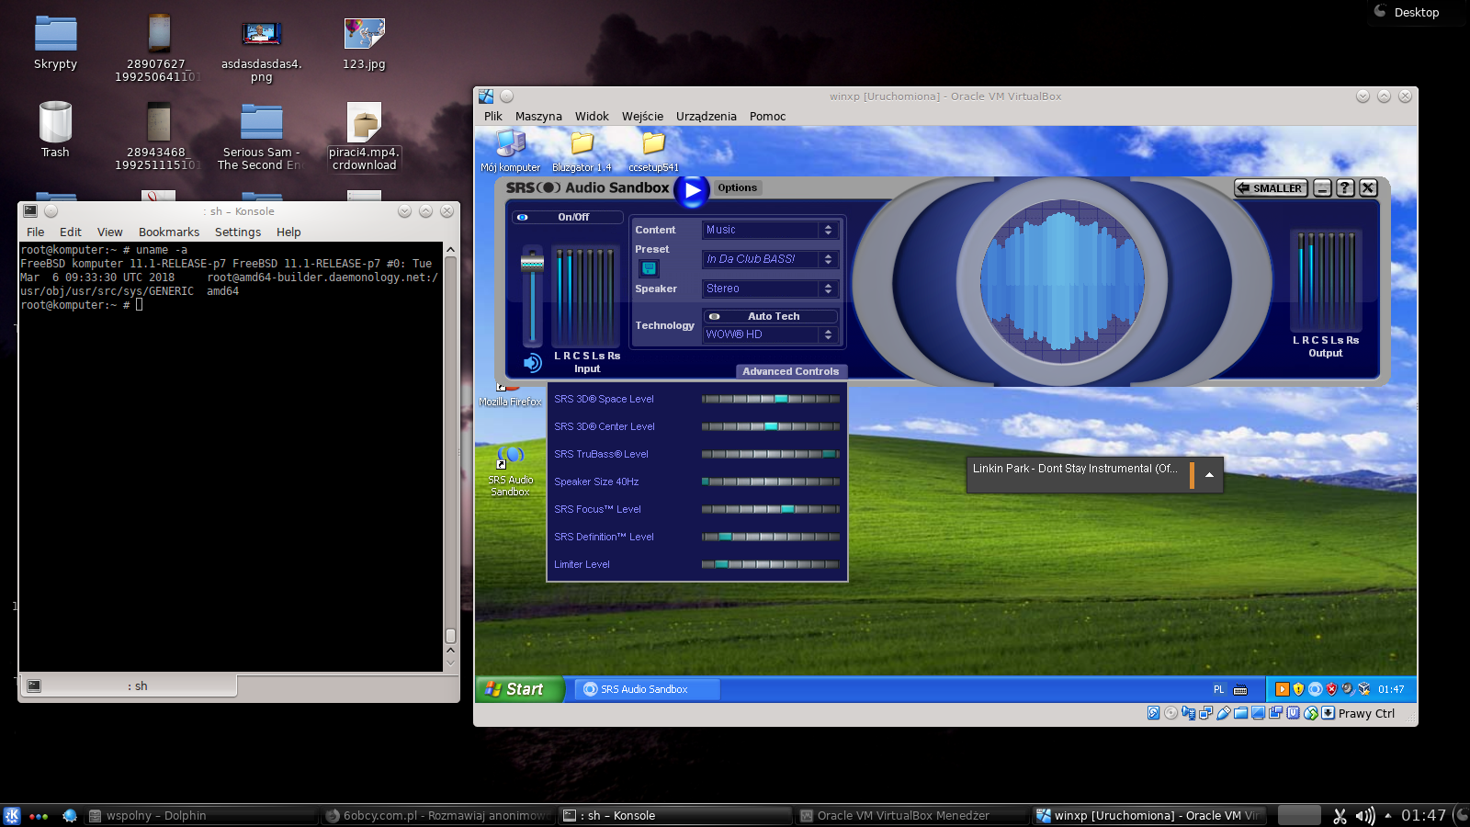Open the Wejście menu in VirtualBox
The width and height of the screenshot is (1470, 827).
coord(642,117)
